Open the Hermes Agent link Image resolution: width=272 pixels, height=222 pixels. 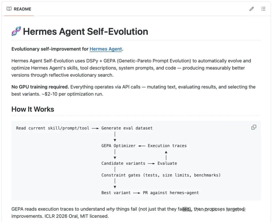[106, 49]
